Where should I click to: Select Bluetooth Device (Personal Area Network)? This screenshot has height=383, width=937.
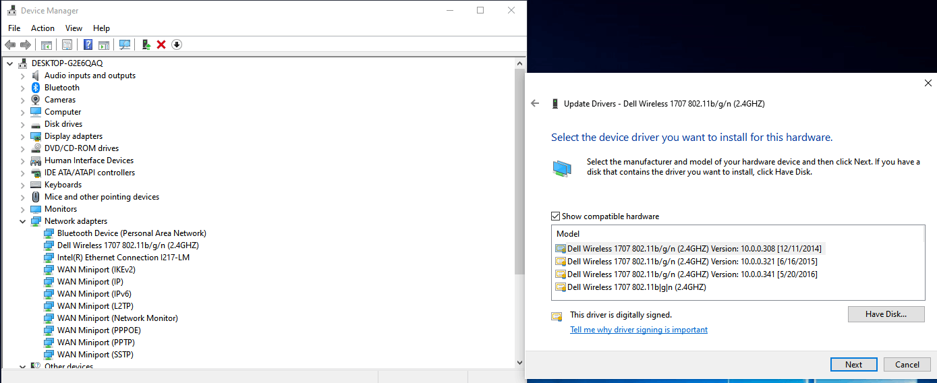coord(132,233)
